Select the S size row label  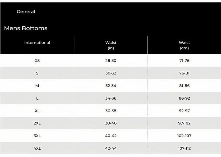click(x=37, y=73)
